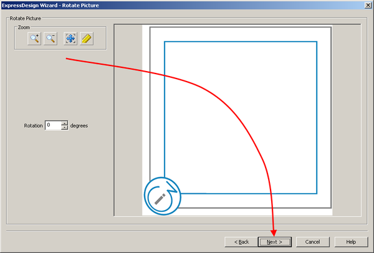Click the Zoom To Fit icon

coord(70,39)
